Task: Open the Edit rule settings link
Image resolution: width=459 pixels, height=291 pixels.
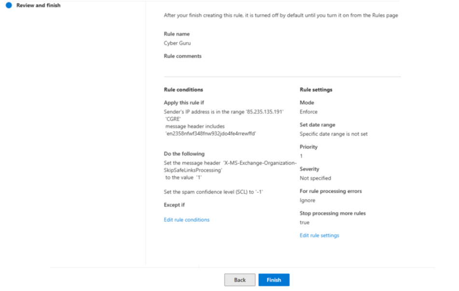Action: (x=319, y=236)
